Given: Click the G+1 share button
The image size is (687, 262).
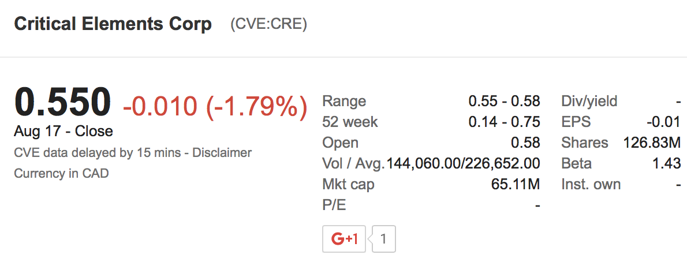Looking at the screenshot, I should click(345, 238).
